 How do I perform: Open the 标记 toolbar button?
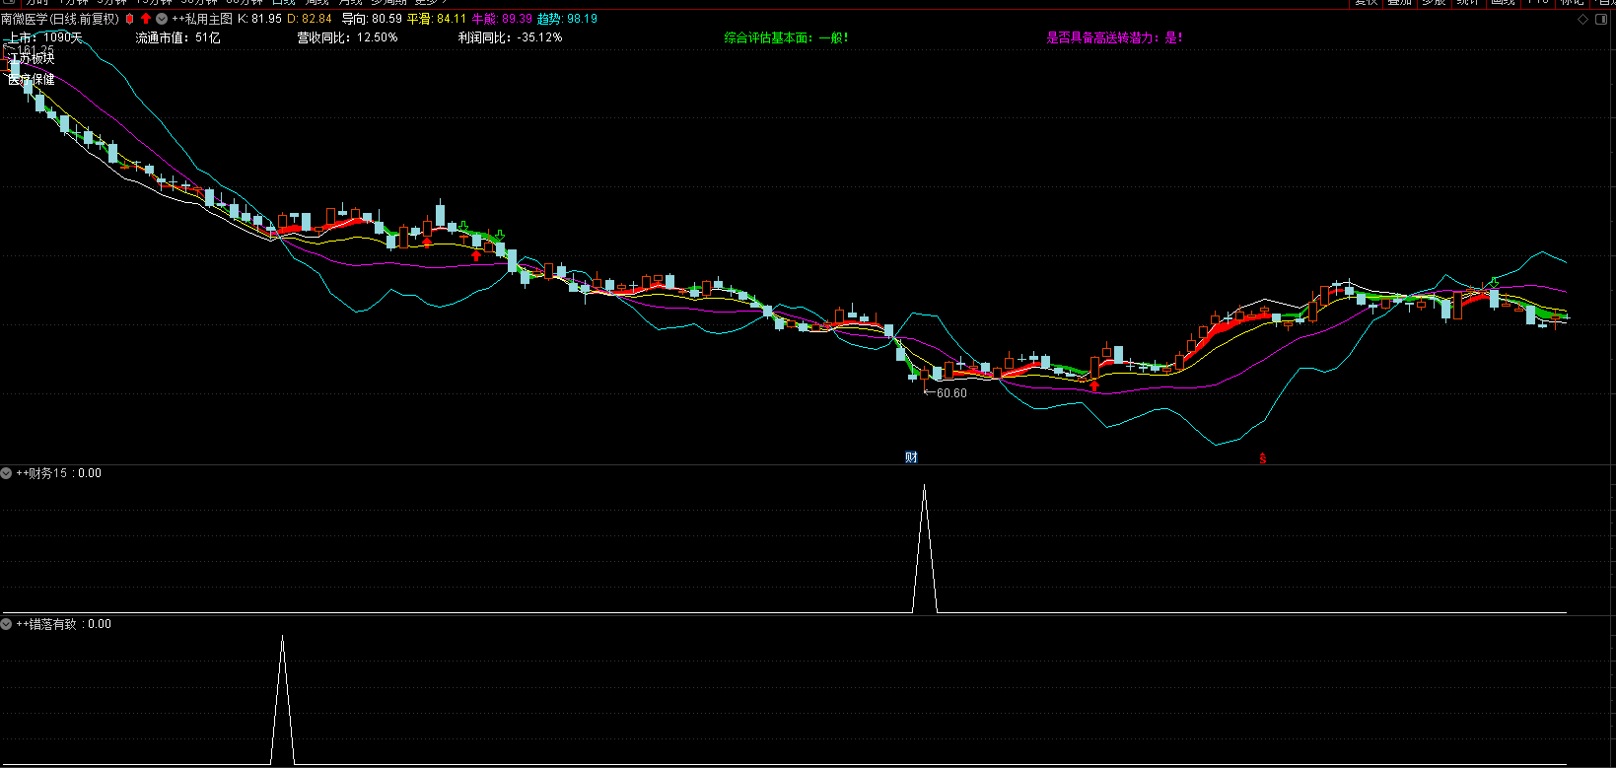[1572, 3]
